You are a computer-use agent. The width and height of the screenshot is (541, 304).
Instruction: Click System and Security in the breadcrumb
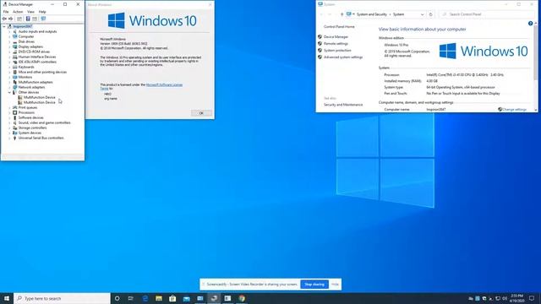[372, 14]
